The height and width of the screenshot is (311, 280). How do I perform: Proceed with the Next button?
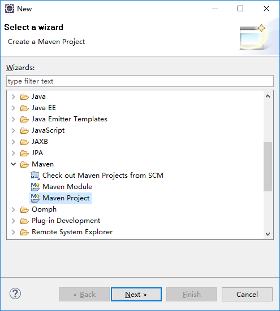136,294
